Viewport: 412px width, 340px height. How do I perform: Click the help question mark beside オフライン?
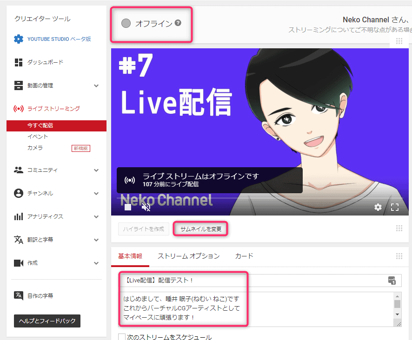click(x=178, y=23)
